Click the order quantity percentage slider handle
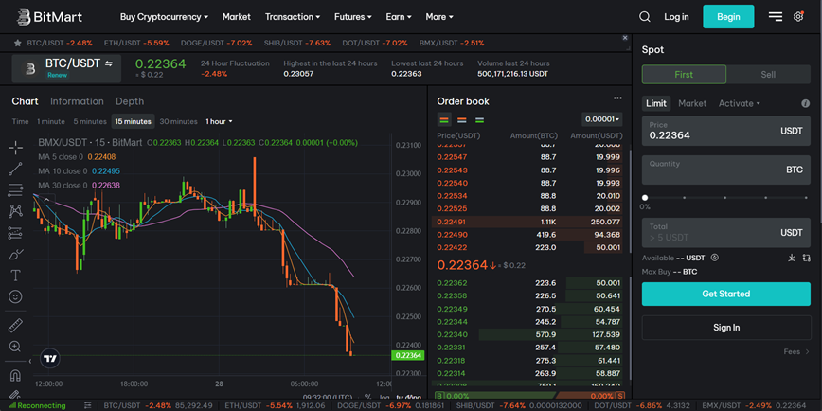The width and height of the screenshot is (822, 411). pyautogui.click(x=645, y=198)
